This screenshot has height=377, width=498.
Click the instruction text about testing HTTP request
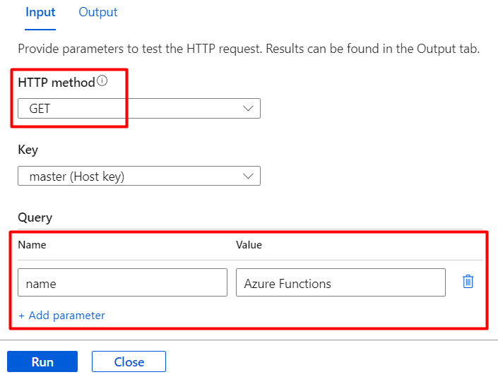click(x=249, y=49)
